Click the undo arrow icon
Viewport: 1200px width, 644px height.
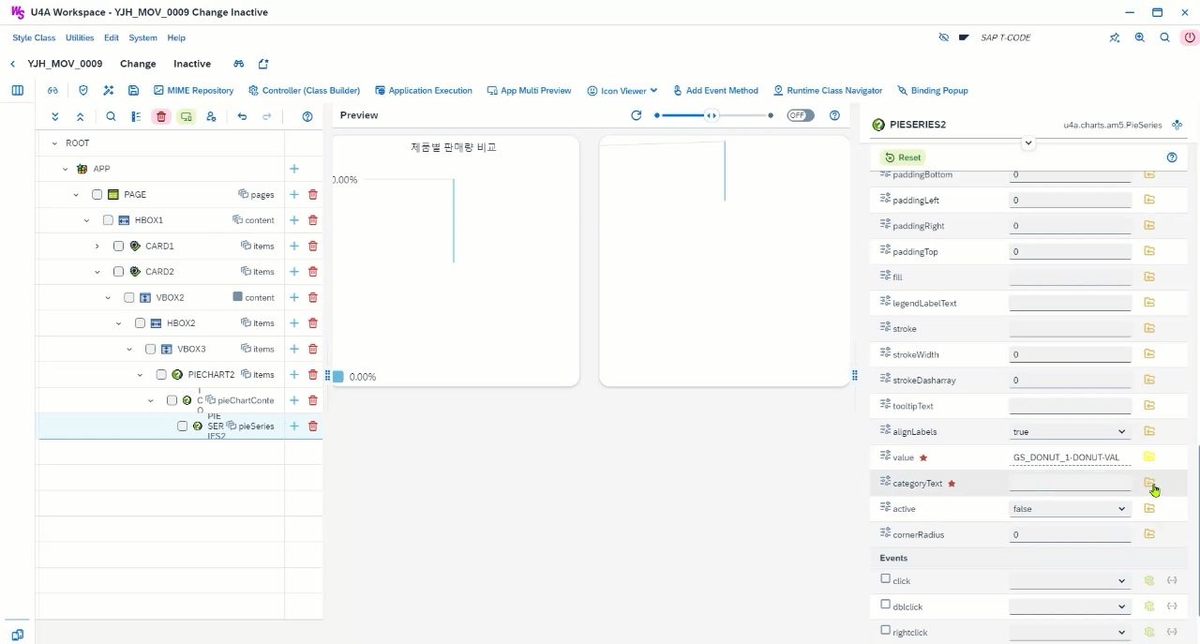coord(242,116)
